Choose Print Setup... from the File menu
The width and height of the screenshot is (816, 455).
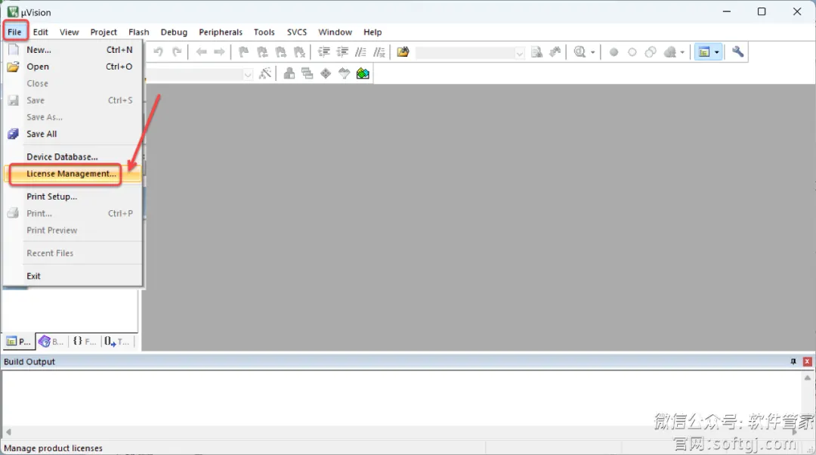(73, 197)
